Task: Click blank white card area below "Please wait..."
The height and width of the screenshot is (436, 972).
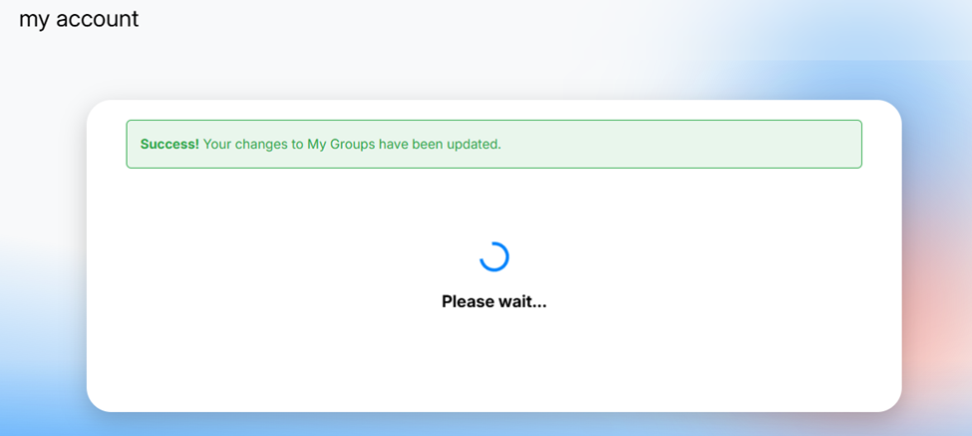Action: [493, 364]
